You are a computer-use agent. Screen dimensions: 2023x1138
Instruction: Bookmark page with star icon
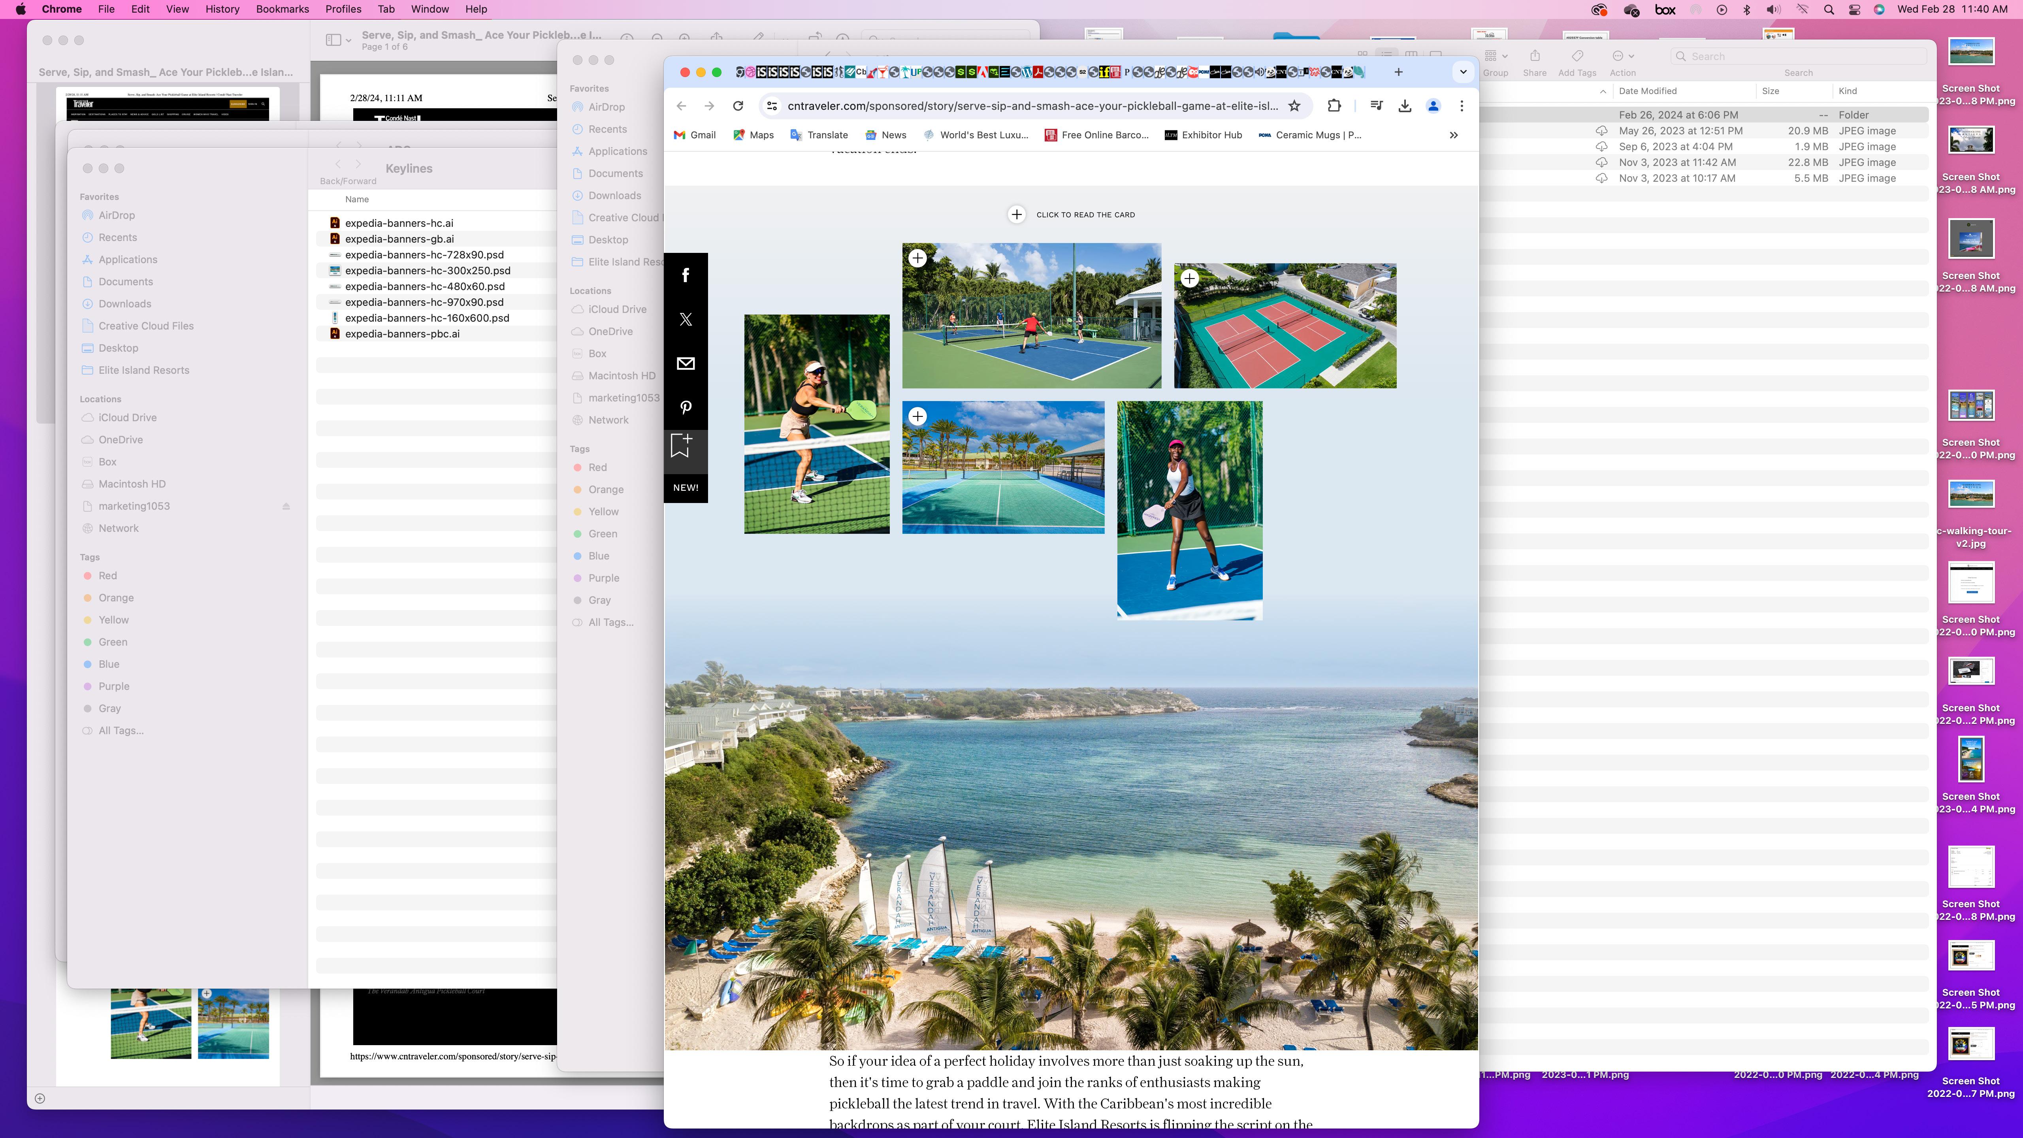tap(1294, 106)
